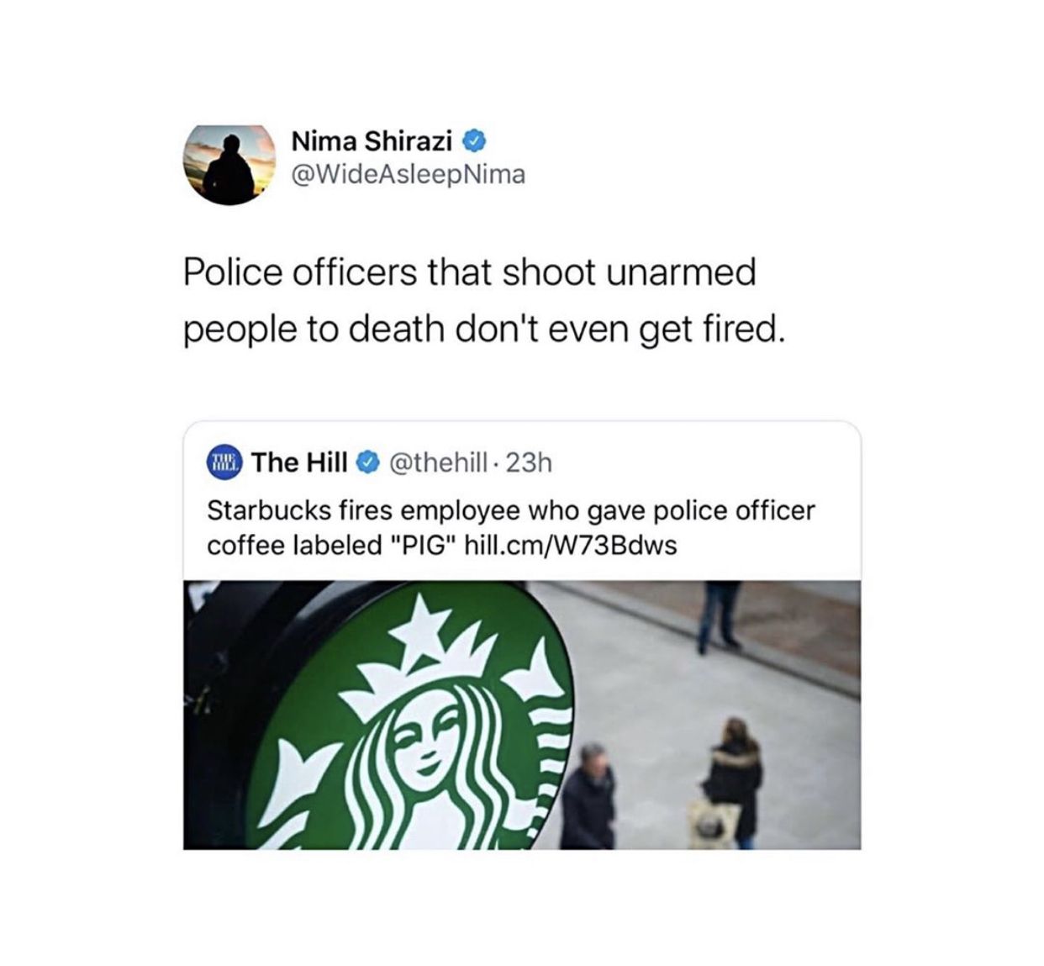
Task: Click the verified badge beside Nima Shirazi
Action: tap(473, 141)
